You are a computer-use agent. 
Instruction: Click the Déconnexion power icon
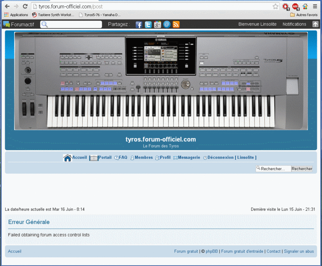click(x=205, y=158)
